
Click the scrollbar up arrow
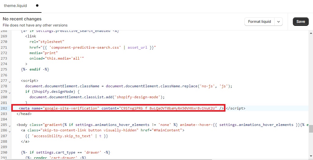point(311,33)
